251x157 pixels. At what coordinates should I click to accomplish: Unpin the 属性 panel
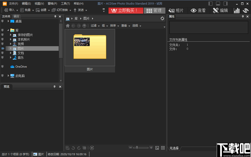tap(242, 16)
